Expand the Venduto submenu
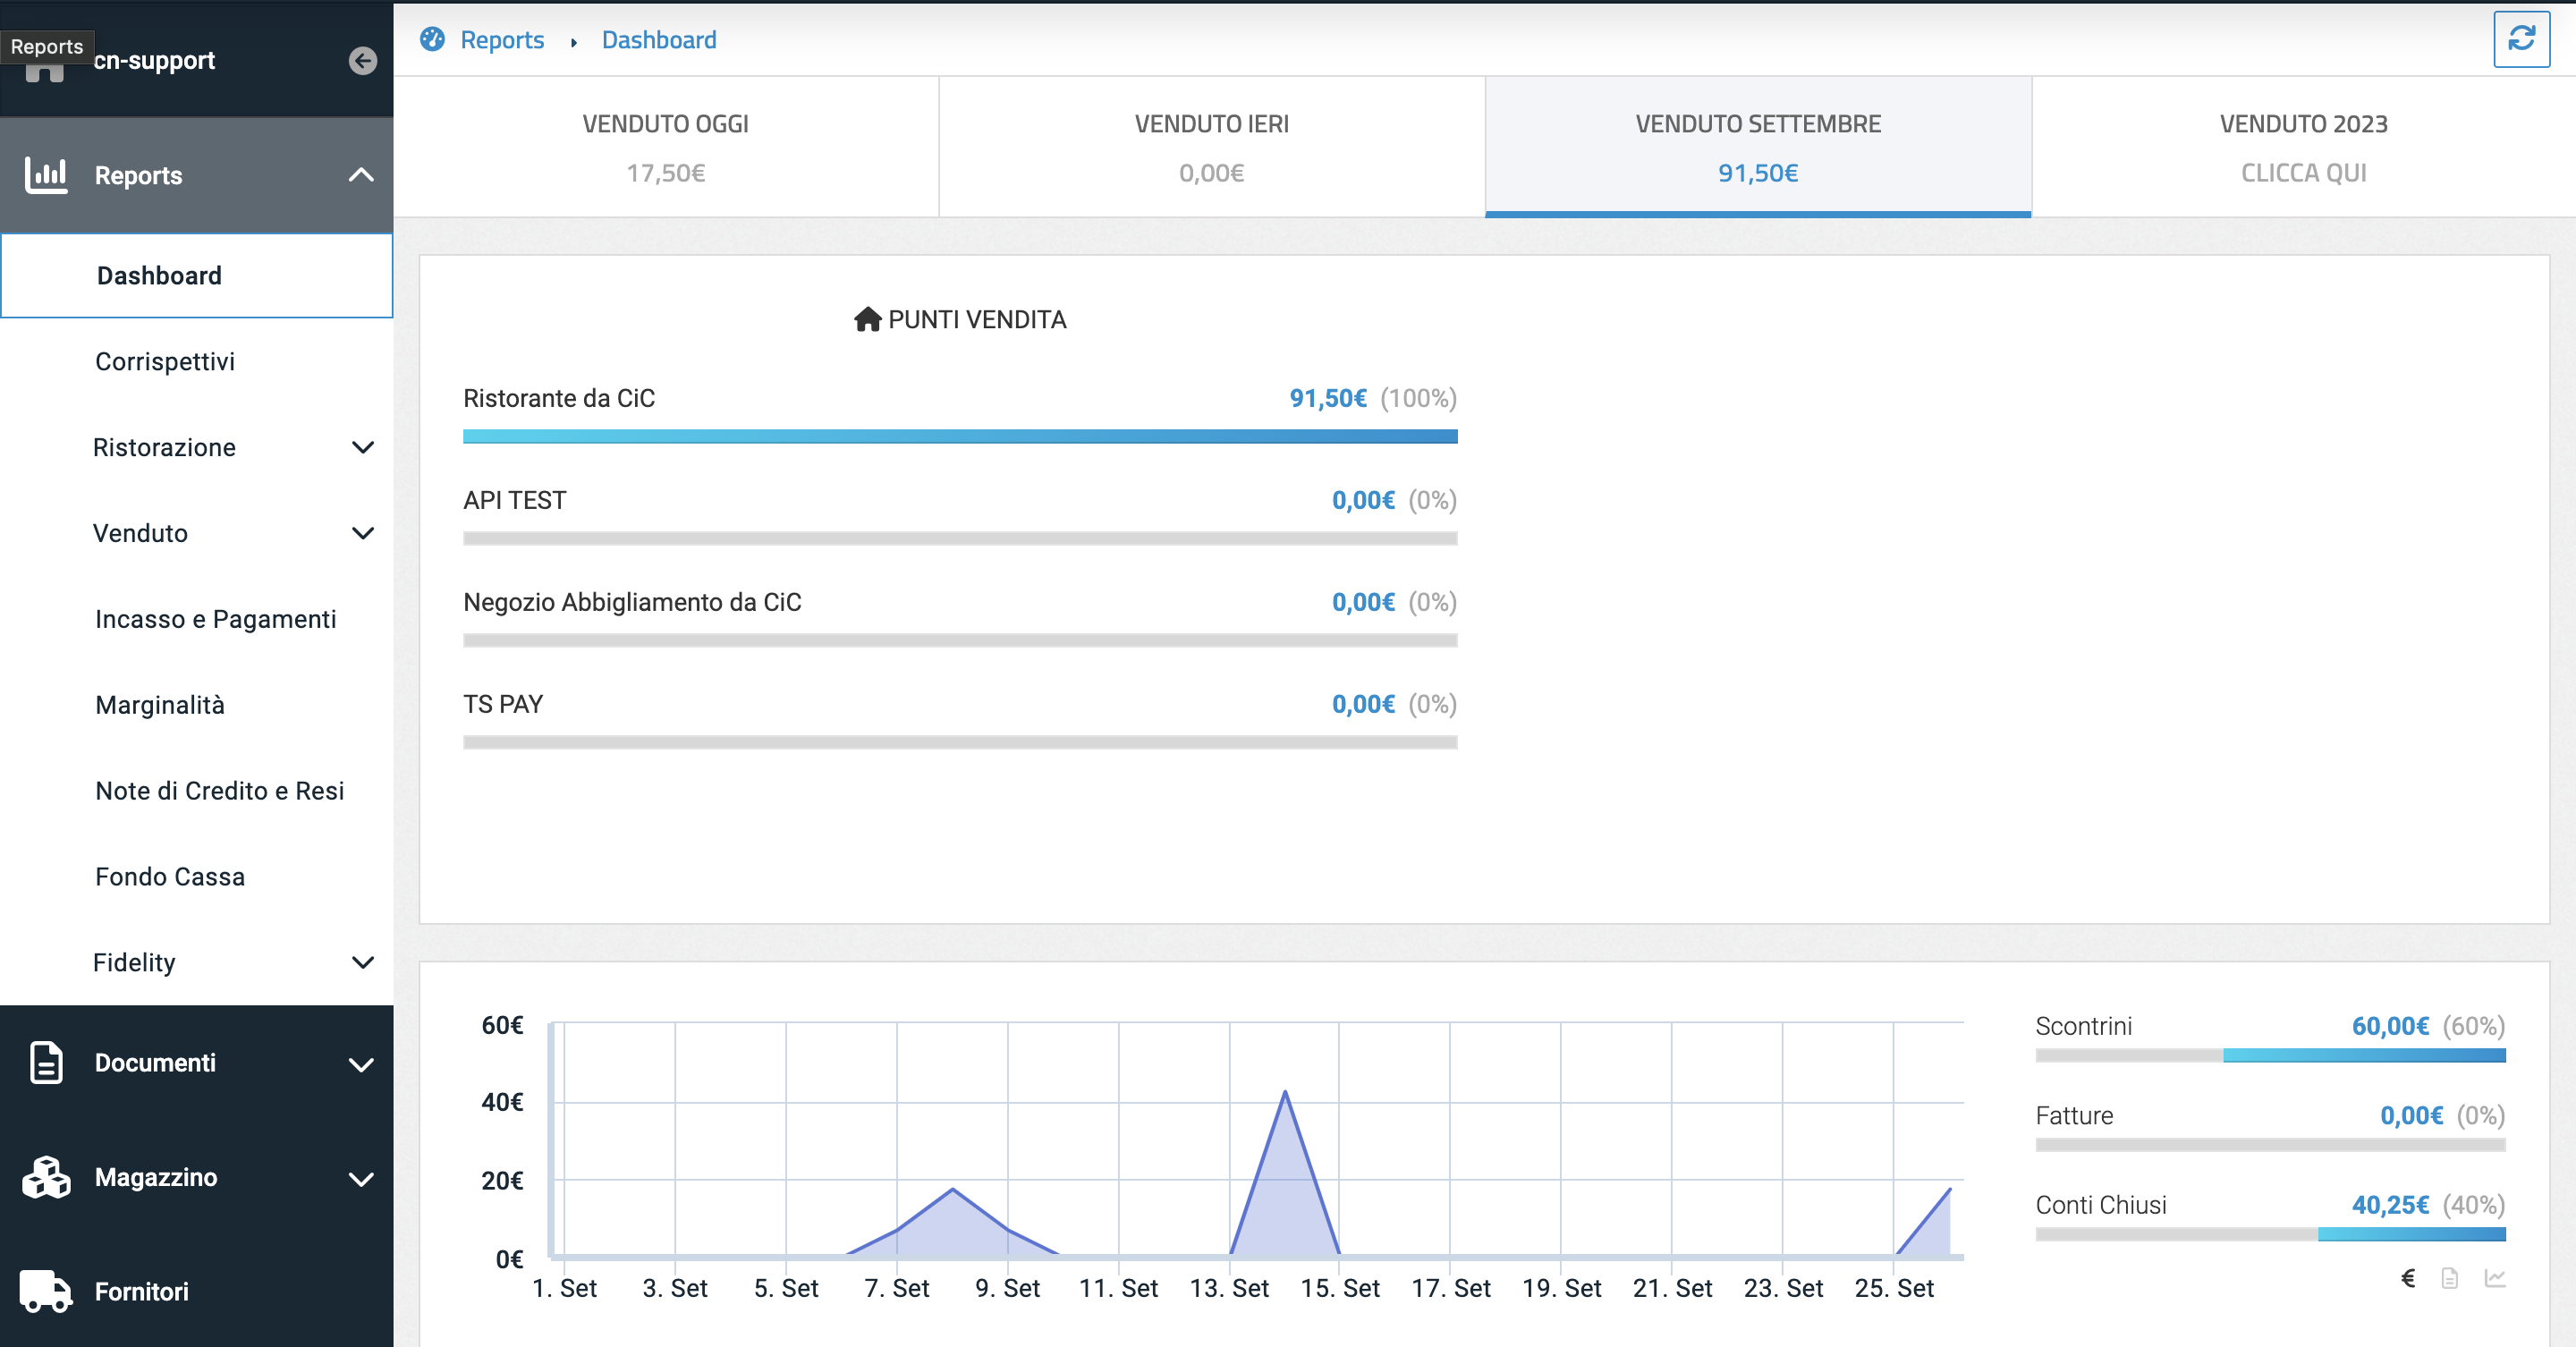 tap(363, 533)
